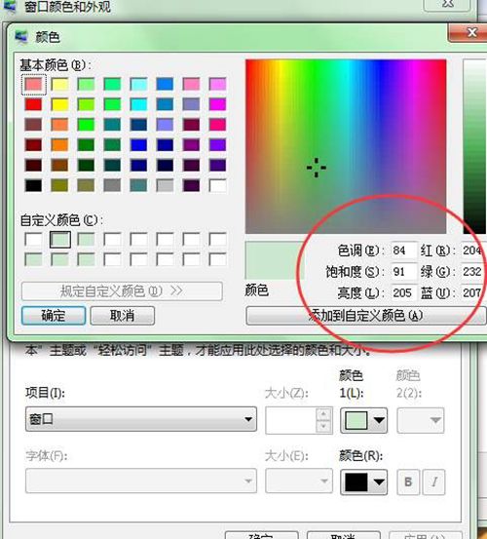Screen dimensions: 487x539
Task: Select the highlighted light green custom color
Action: (60, 240)
